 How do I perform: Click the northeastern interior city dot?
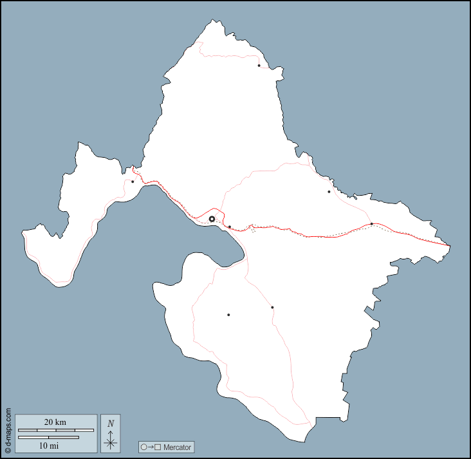[x=329, y=191]
